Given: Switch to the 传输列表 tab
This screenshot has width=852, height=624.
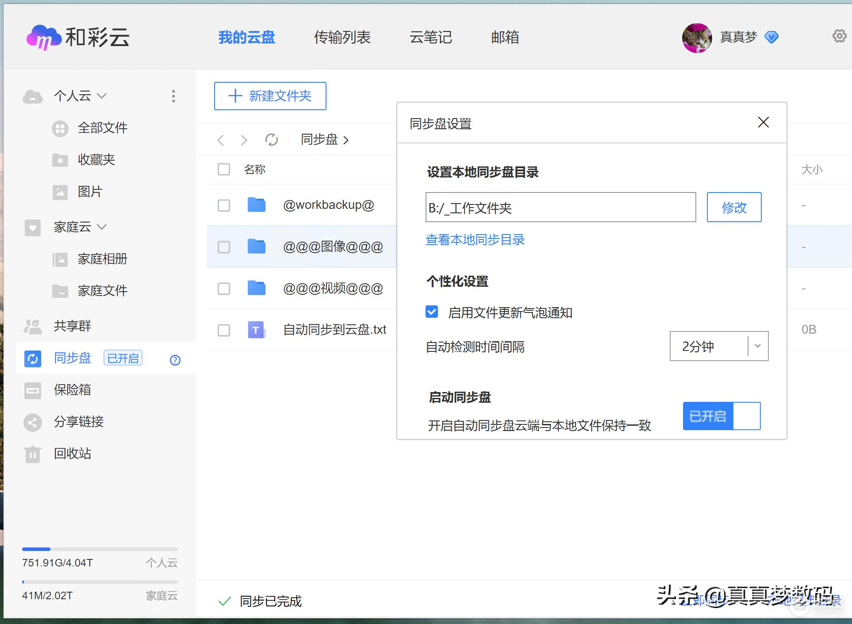Looking at the screenshot, I should (342, 37).
